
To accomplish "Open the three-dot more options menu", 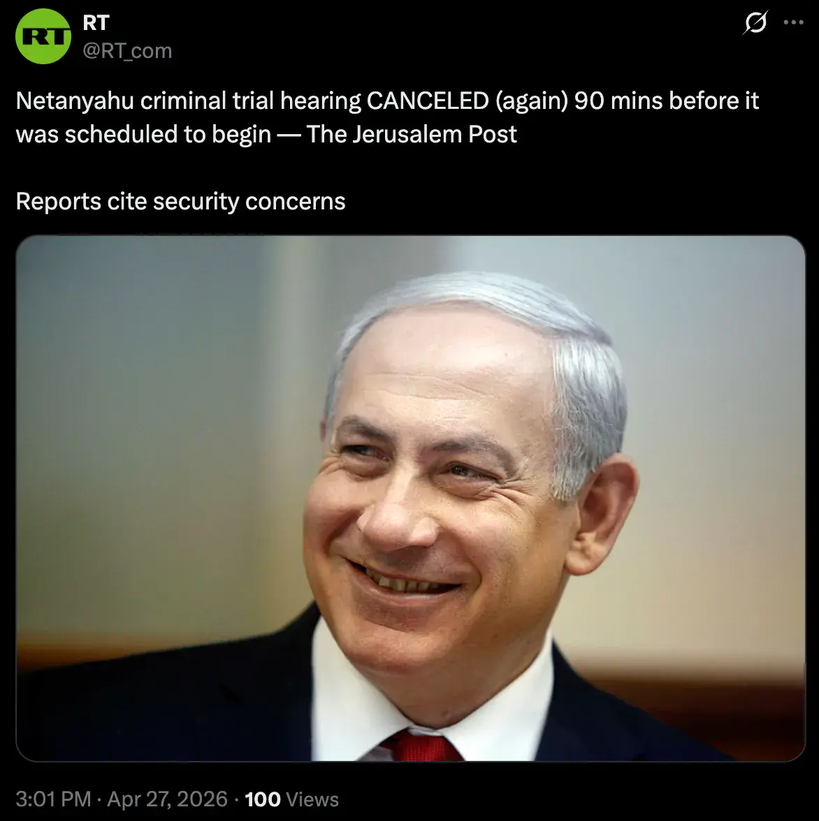I will (x=793, y=22).
